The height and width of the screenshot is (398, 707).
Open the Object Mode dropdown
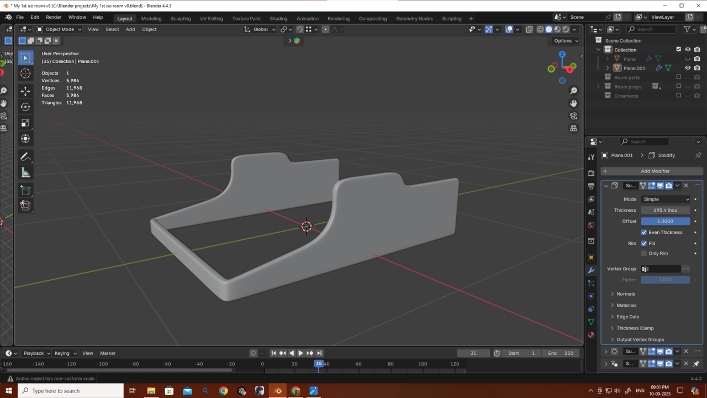click(x=59, y=29)
